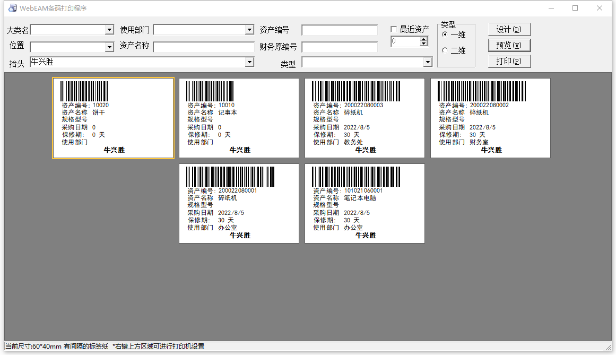Image resolution: width=616 pixels, height=355 pixels.
Task: Click inside the 资产名称 input field
Action: (203, 47)
